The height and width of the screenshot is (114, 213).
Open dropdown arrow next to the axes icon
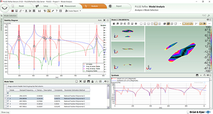pyautogui.click(x=23, y=11)
